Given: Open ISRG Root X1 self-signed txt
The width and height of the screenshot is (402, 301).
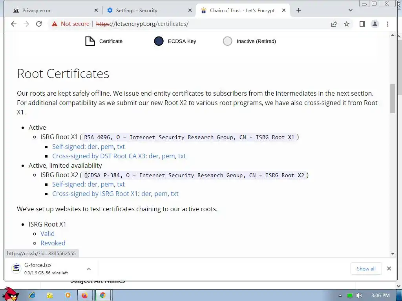Looking at the screenshot, I should (x=121, y=147).
